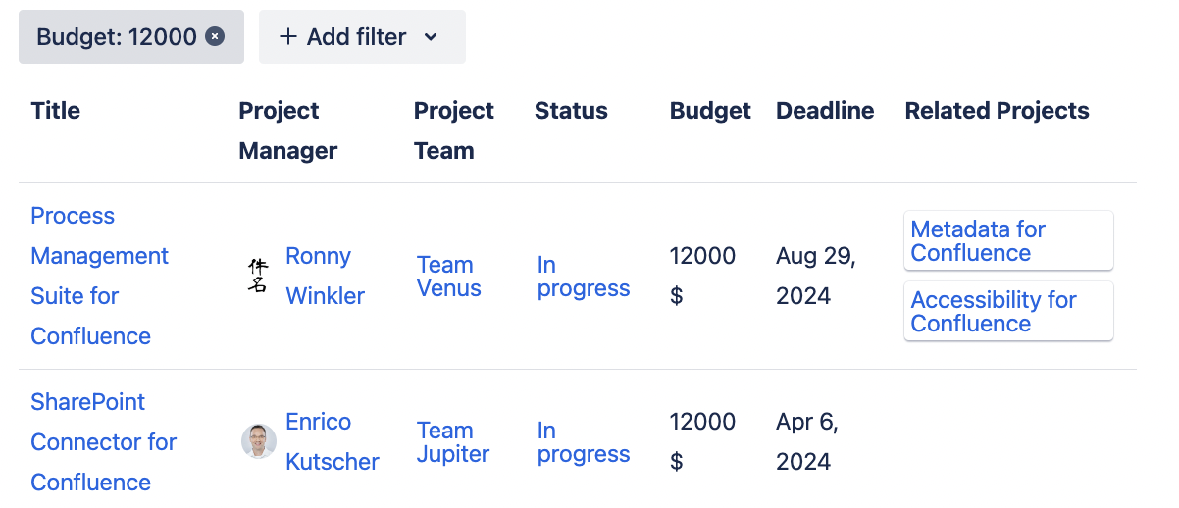The image size is (1179, 508).
Task: Select Team Venus link
Action: [448, 277]
